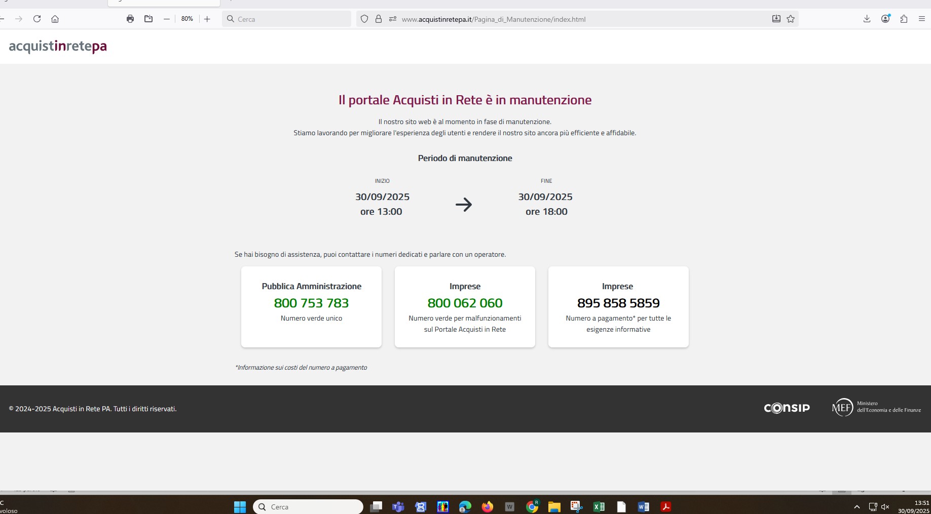931x514 pixels.
Task: Zoom in with the plus button
Action: (207, 19)
